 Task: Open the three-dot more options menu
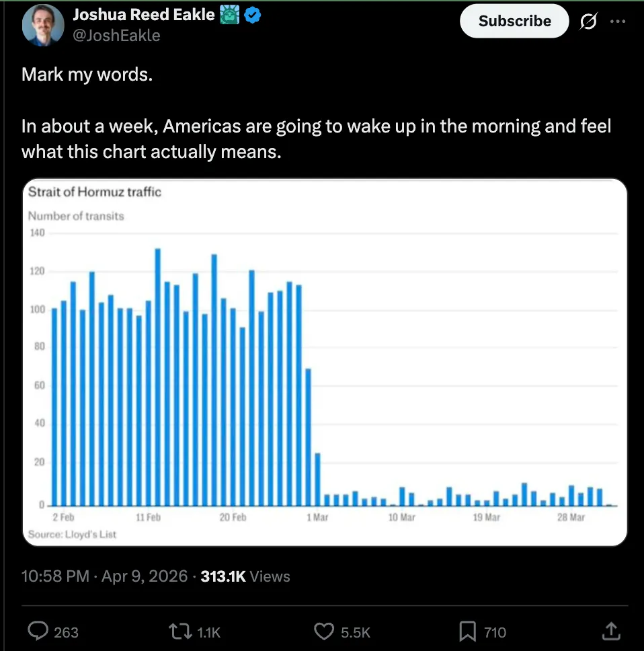click(x=617, y=21)
